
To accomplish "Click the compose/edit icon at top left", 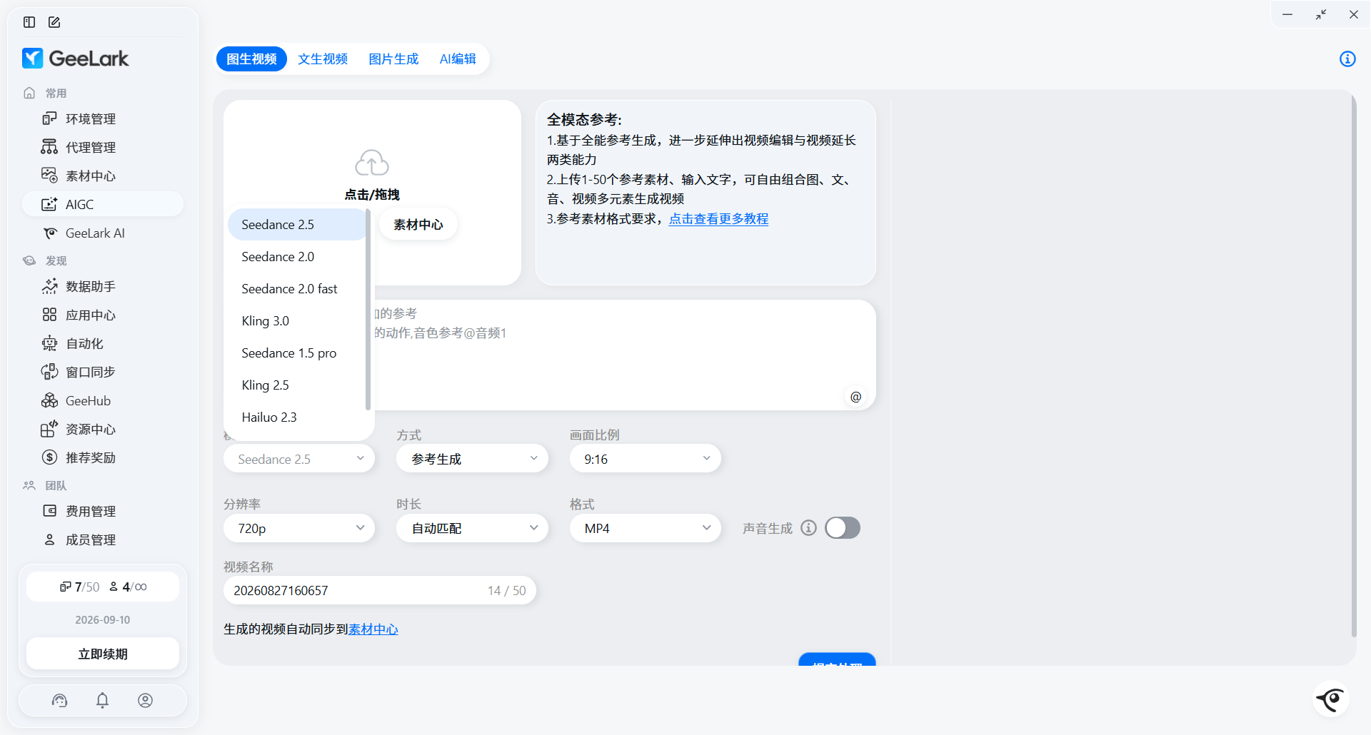I will pyautogui.click(x=54, y=22).
